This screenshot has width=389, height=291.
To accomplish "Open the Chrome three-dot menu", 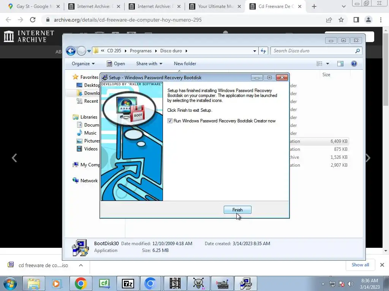I will click(x=381, y=20).
